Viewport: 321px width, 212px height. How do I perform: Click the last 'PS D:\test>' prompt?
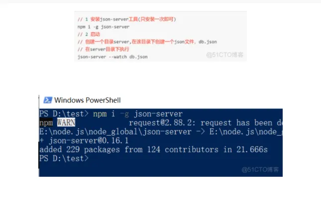tap(64, 158)
